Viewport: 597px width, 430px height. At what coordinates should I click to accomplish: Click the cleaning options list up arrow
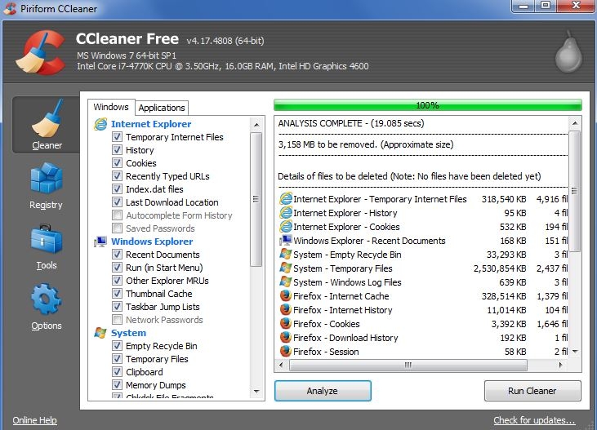[256, 125]
